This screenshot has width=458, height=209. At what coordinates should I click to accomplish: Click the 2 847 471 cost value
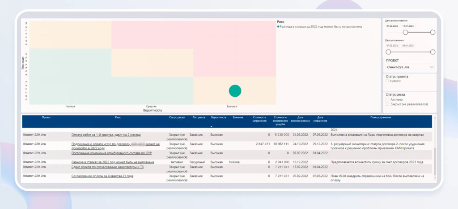pos(263,144)
